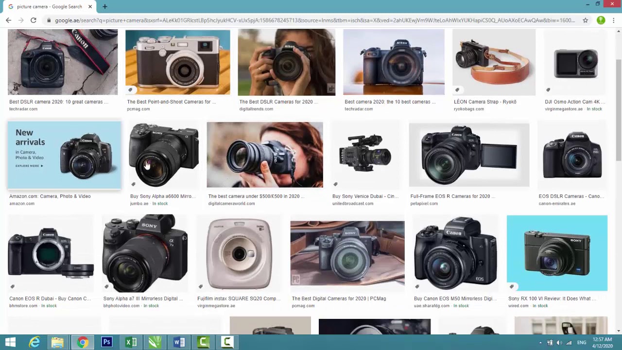
Task: Open 'Sony RX 100 VI Review' link
Action: (553, 298)
